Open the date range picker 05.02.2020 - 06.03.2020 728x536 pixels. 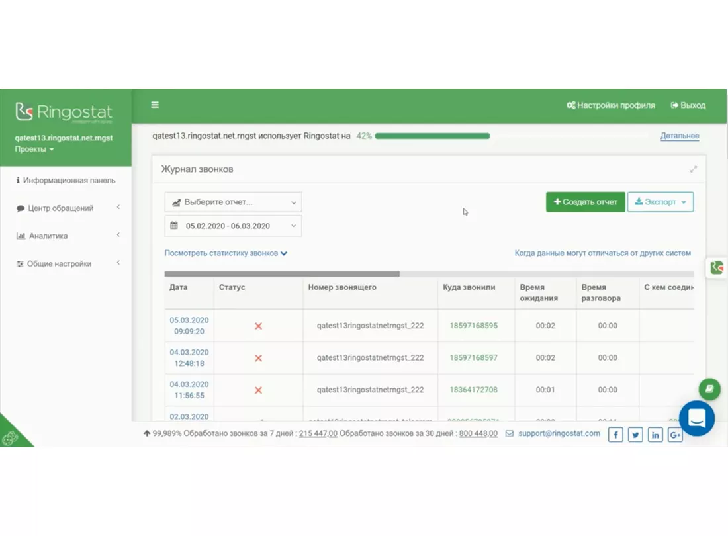click(x=233, y=226)
